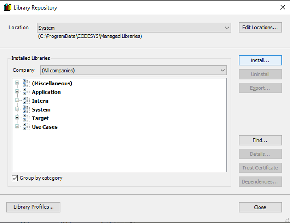Expand the Target category
Viewport: 290px width, 223px height.
(17, 117)
